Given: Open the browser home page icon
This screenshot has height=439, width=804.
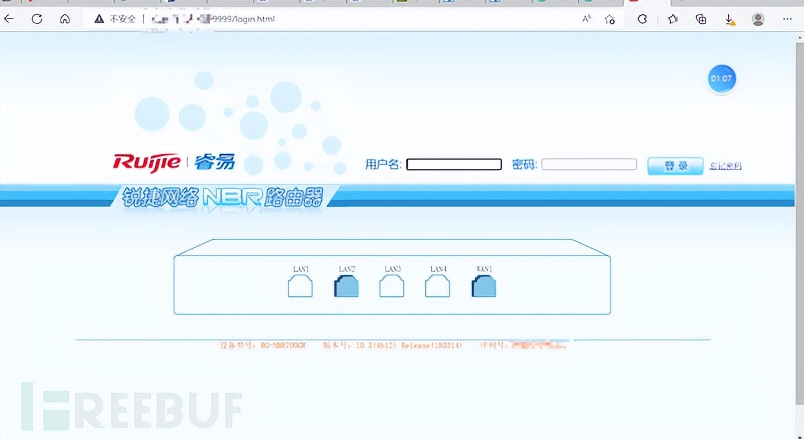Looking at the screenshot, I should click(x=65, y=19).
